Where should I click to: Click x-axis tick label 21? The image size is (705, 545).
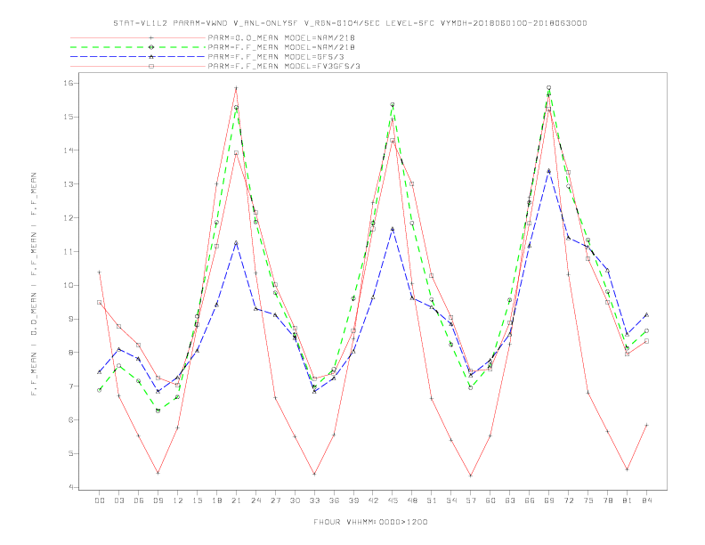[236, 500]
